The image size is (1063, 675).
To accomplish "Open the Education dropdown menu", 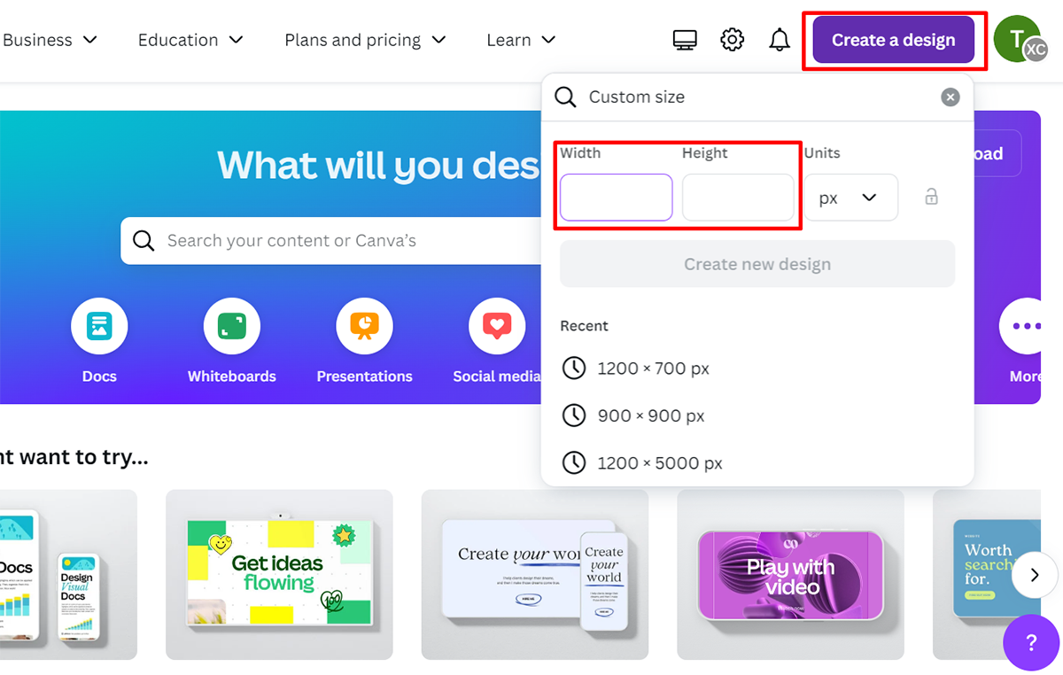I will (x=190, y=40).
